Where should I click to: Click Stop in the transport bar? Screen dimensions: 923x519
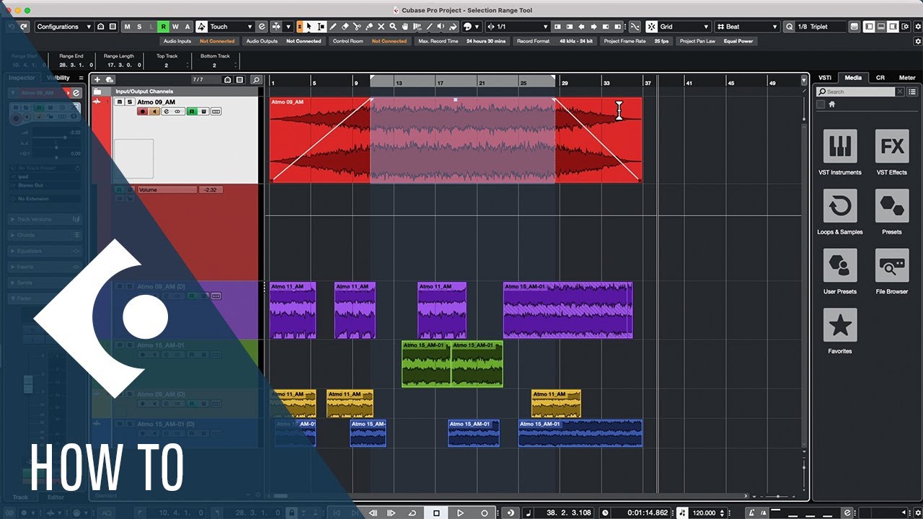[x=436, y=513]
